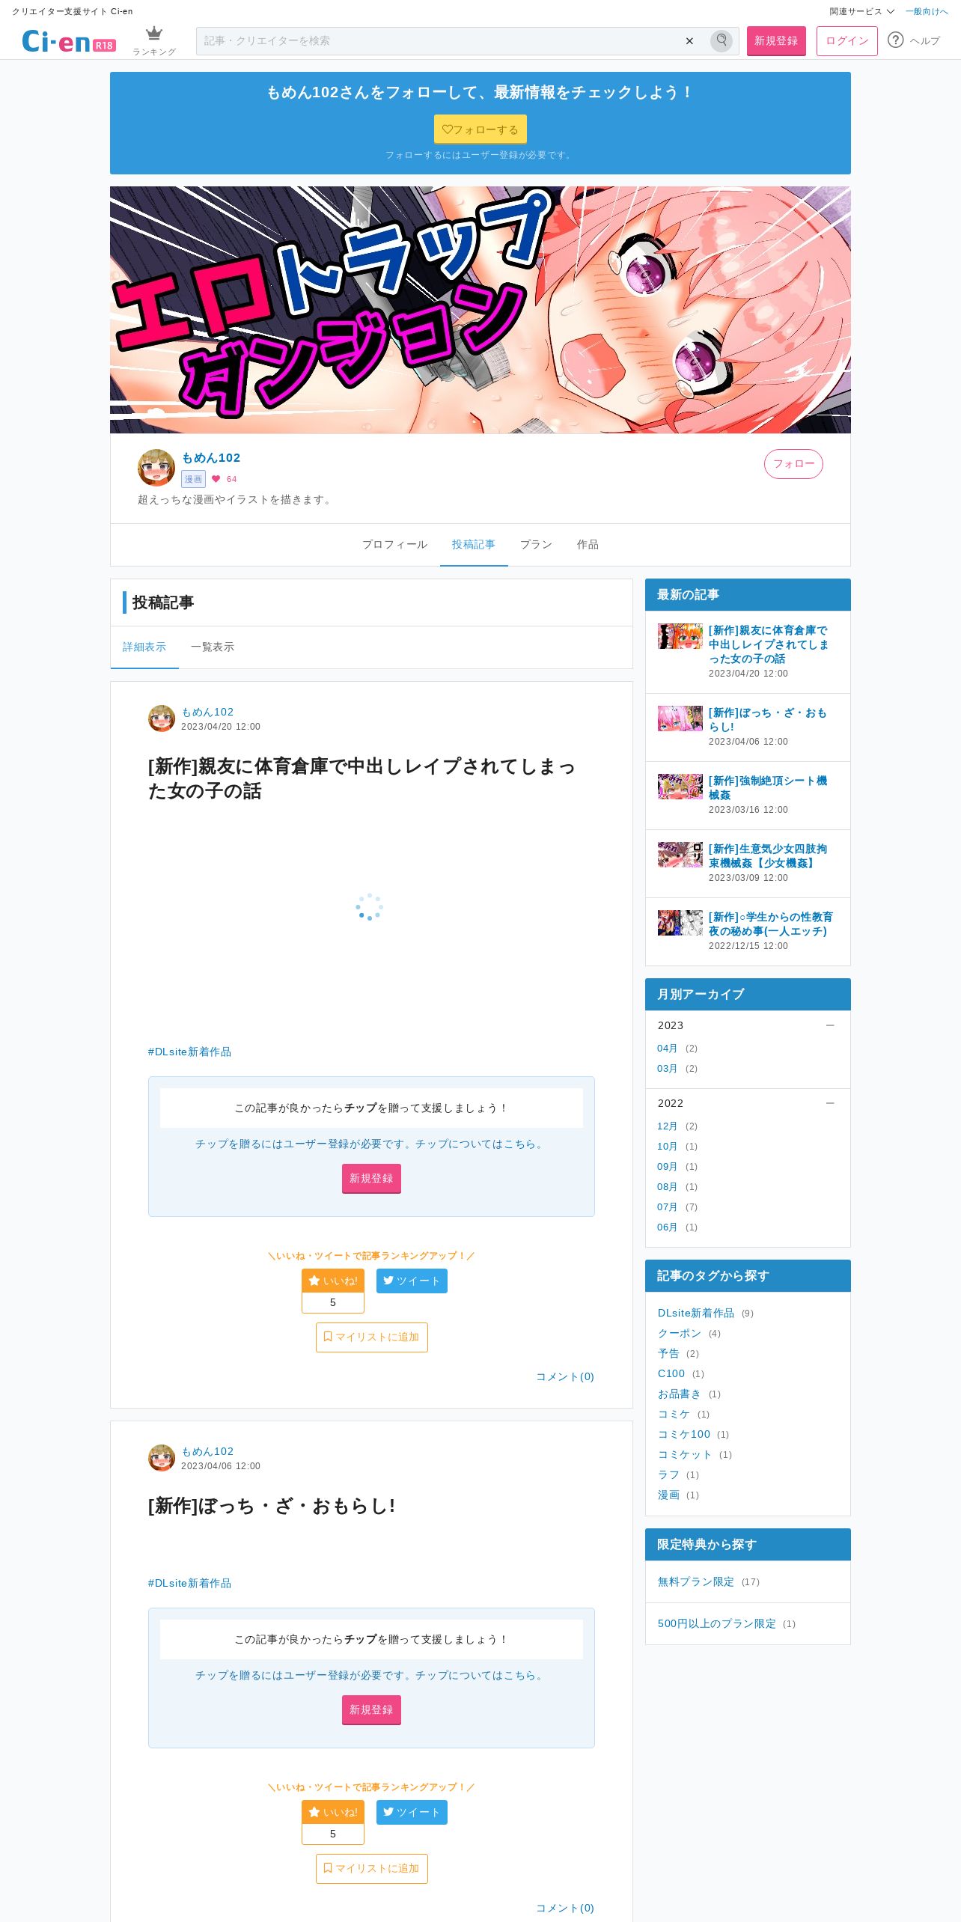961x1922 pixels.
Task: Open the Ci-en R18 logo home link
Action: (x=68, y=41)
